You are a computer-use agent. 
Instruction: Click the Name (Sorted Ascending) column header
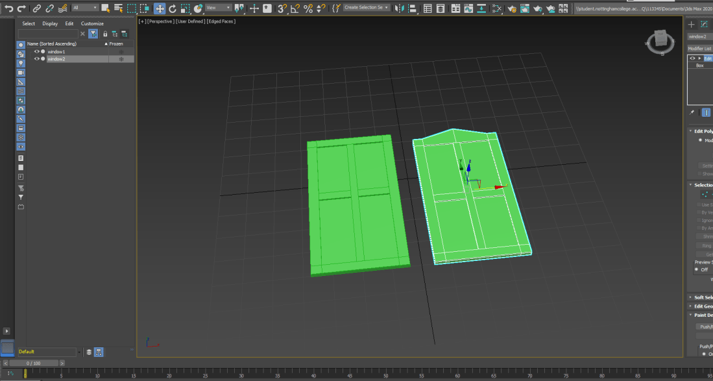(52, 43)
